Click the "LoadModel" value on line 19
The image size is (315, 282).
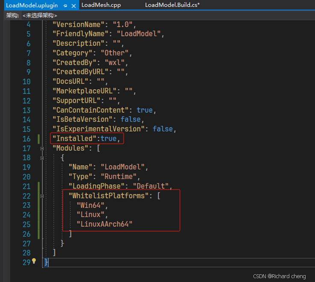pyautogui.click(x=123, y=167)
